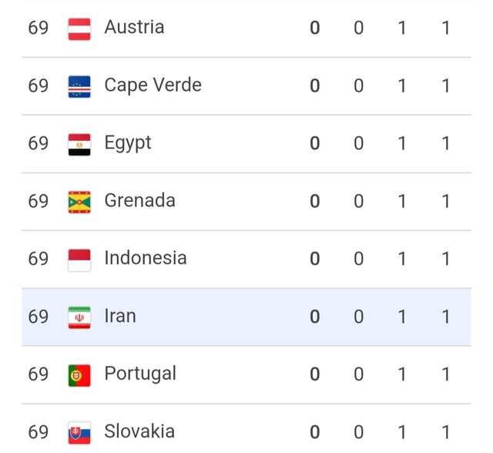Click the Portugal flag icon
Image resolution: width=493 pixels, height=453 pixels.
[79, 375]
